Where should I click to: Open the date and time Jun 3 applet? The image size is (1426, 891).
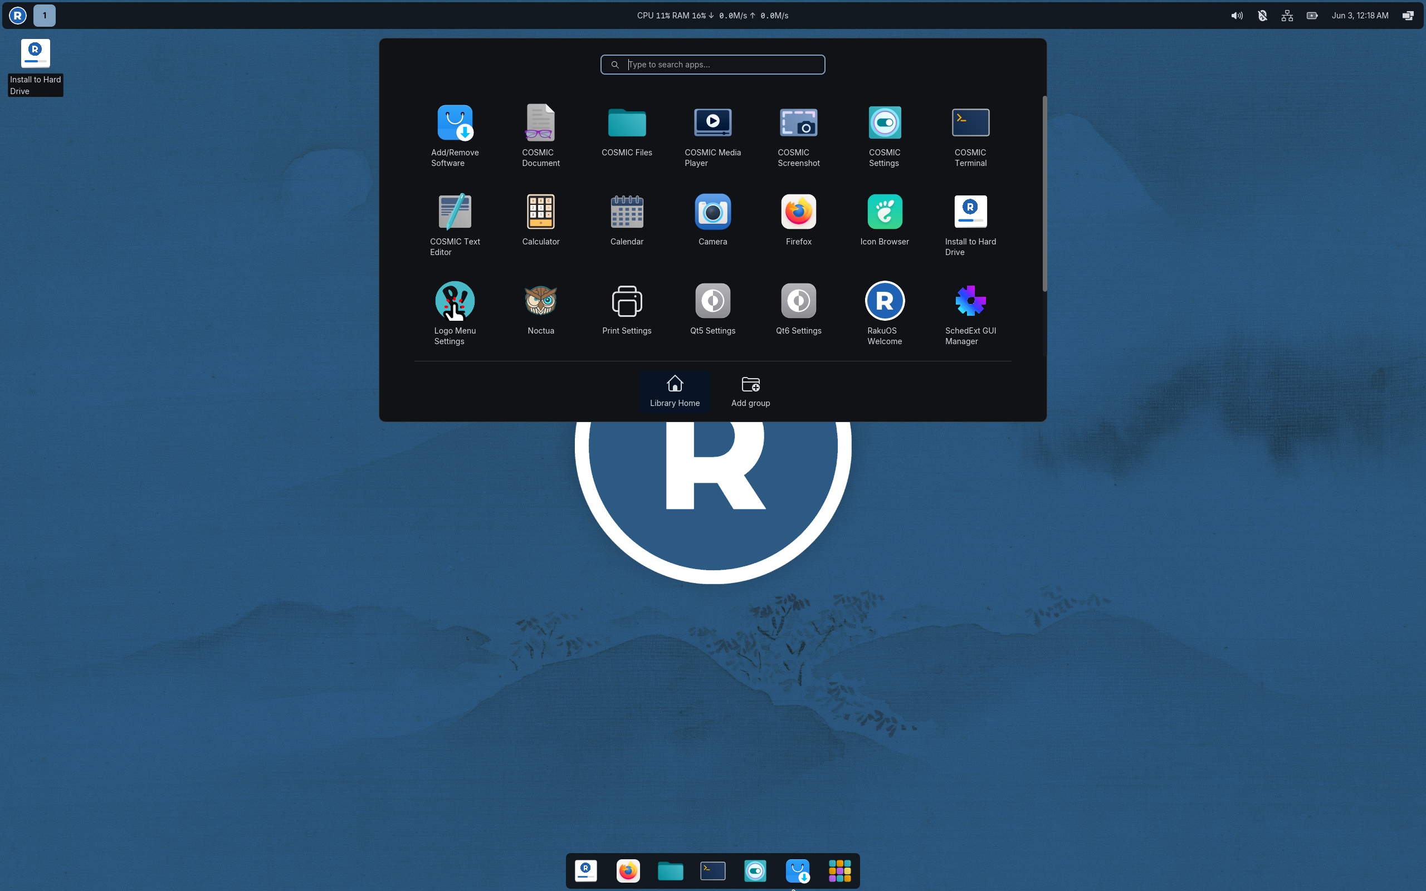(x=1360, y=16)
